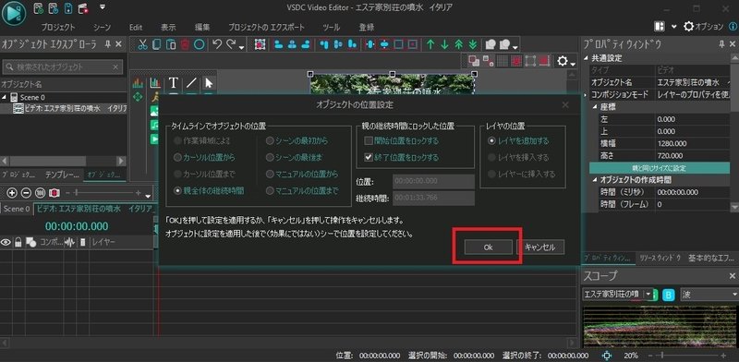Select シーンの最後まで radio button
This screenshot has height=362, width=739.
pyautogui.click(x=270, y=157)
